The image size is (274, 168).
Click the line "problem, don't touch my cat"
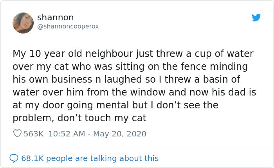(x=79, y=118)
